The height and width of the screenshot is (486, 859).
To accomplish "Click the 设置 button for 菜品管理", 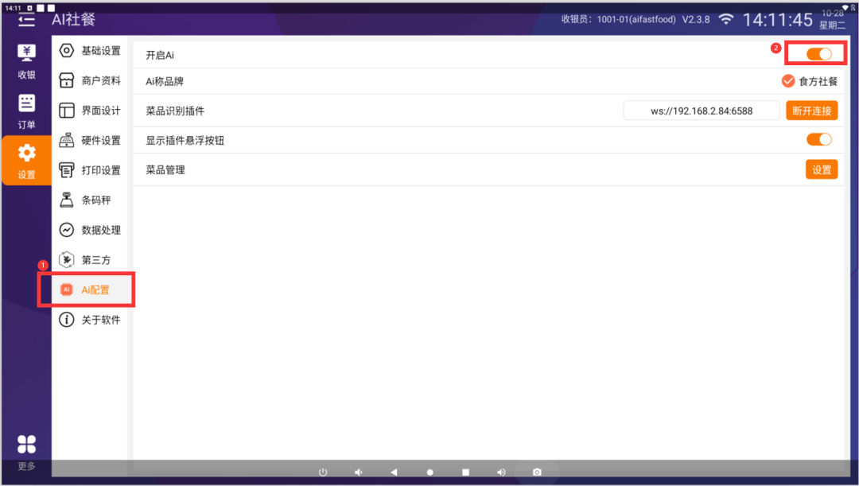I will pos(821,169).
